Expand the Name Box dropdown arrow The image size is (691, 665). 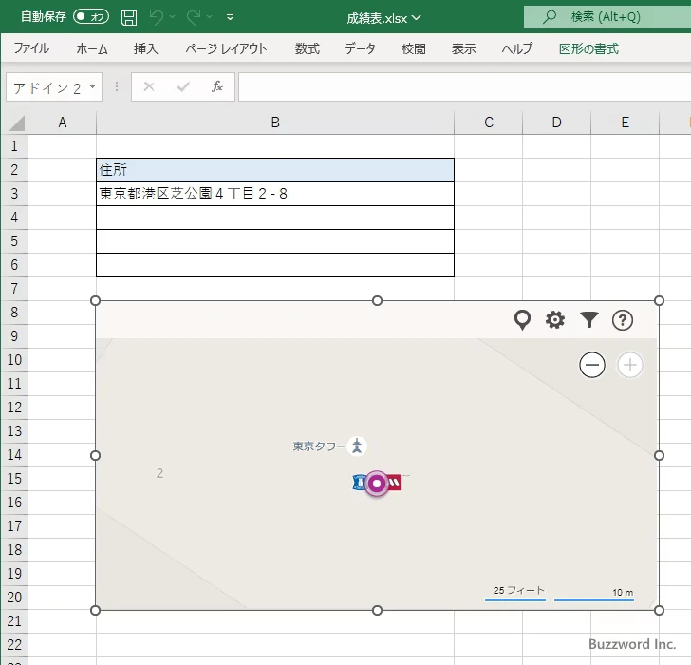(x=93, y=86)
